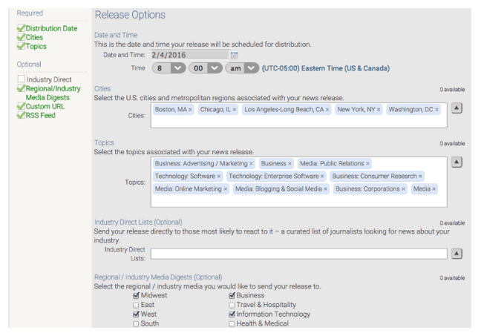Uncheck the Midwest regional digest
The height and width of the screenshot is (336, 481).
pyautogui.click(x=136, y=295)
